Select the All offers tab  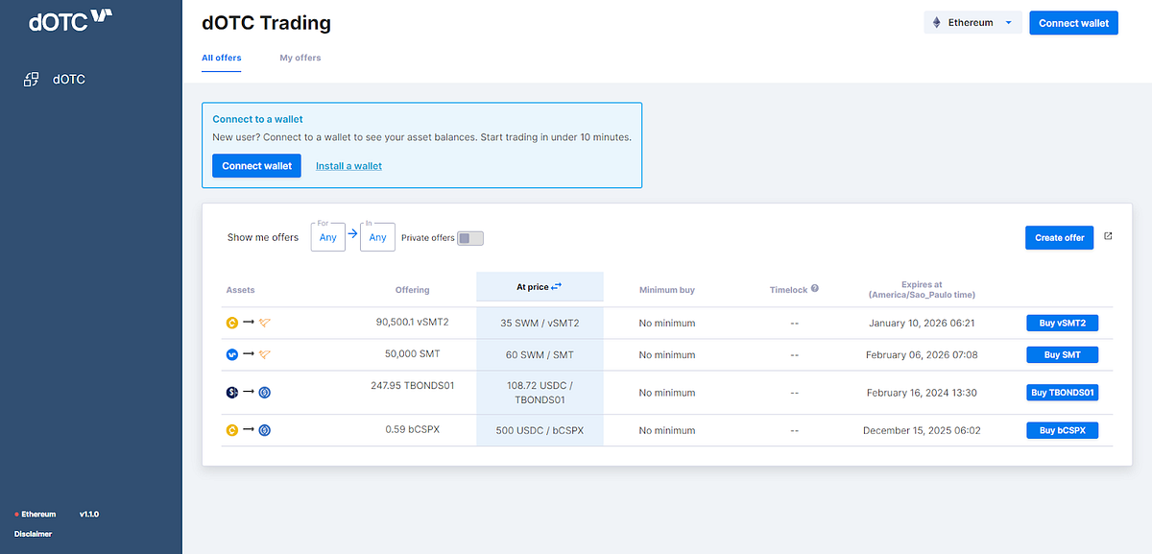click(x=221, y=58)
